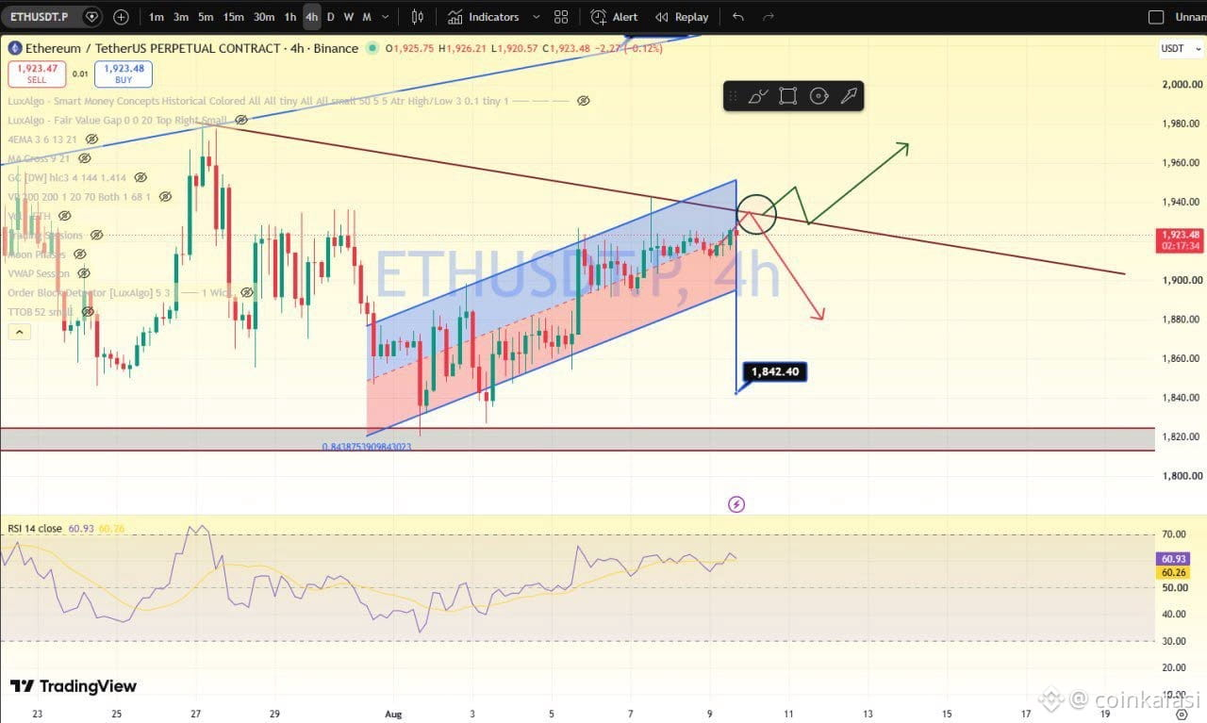The image size is (1207, 723).
Task: Click the red SELL 1,923.47 button
Action: [x=37, y=74]
